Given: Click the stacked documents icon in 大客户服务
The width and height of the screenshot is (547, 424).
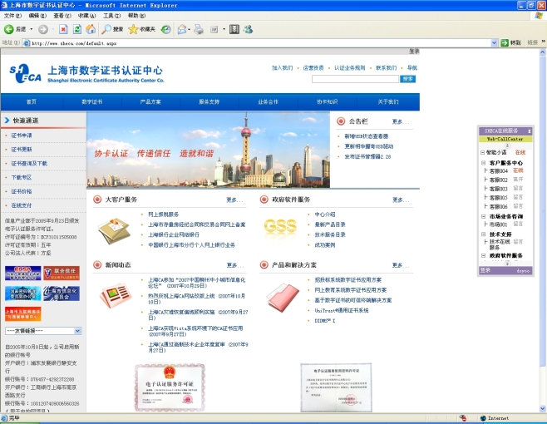Looking at the screenshot, I should pos(115,230).
